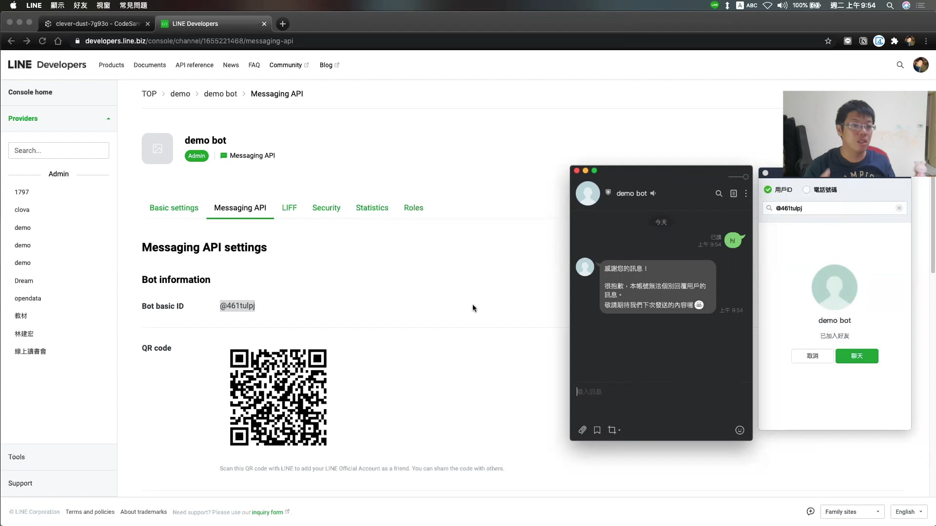Open the Basic settings tab
936x526 pixels.
[x=174, y=207]
